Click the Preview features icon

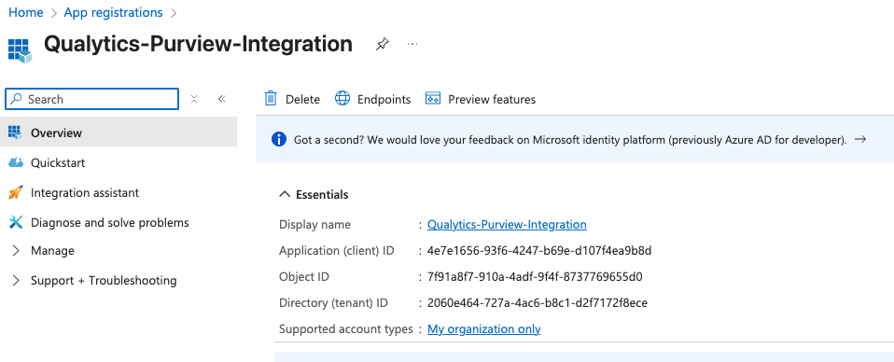[x=433, y=99]
